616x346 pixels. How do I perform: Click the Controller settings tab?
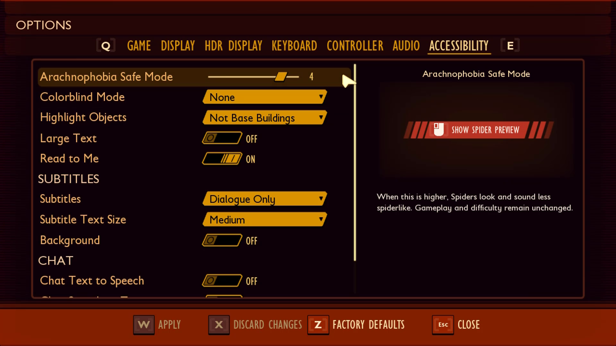(355, 45)
